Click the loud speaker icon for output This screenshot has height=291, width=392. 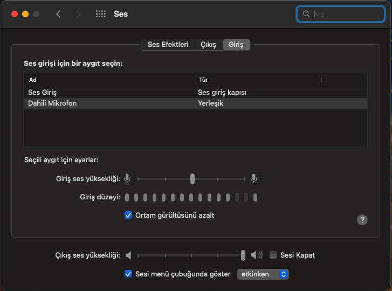pos(257,255)
